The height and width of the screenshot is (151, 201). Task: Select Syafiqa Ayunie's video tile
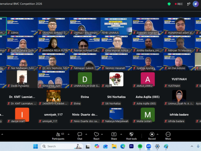pos(148,62)
